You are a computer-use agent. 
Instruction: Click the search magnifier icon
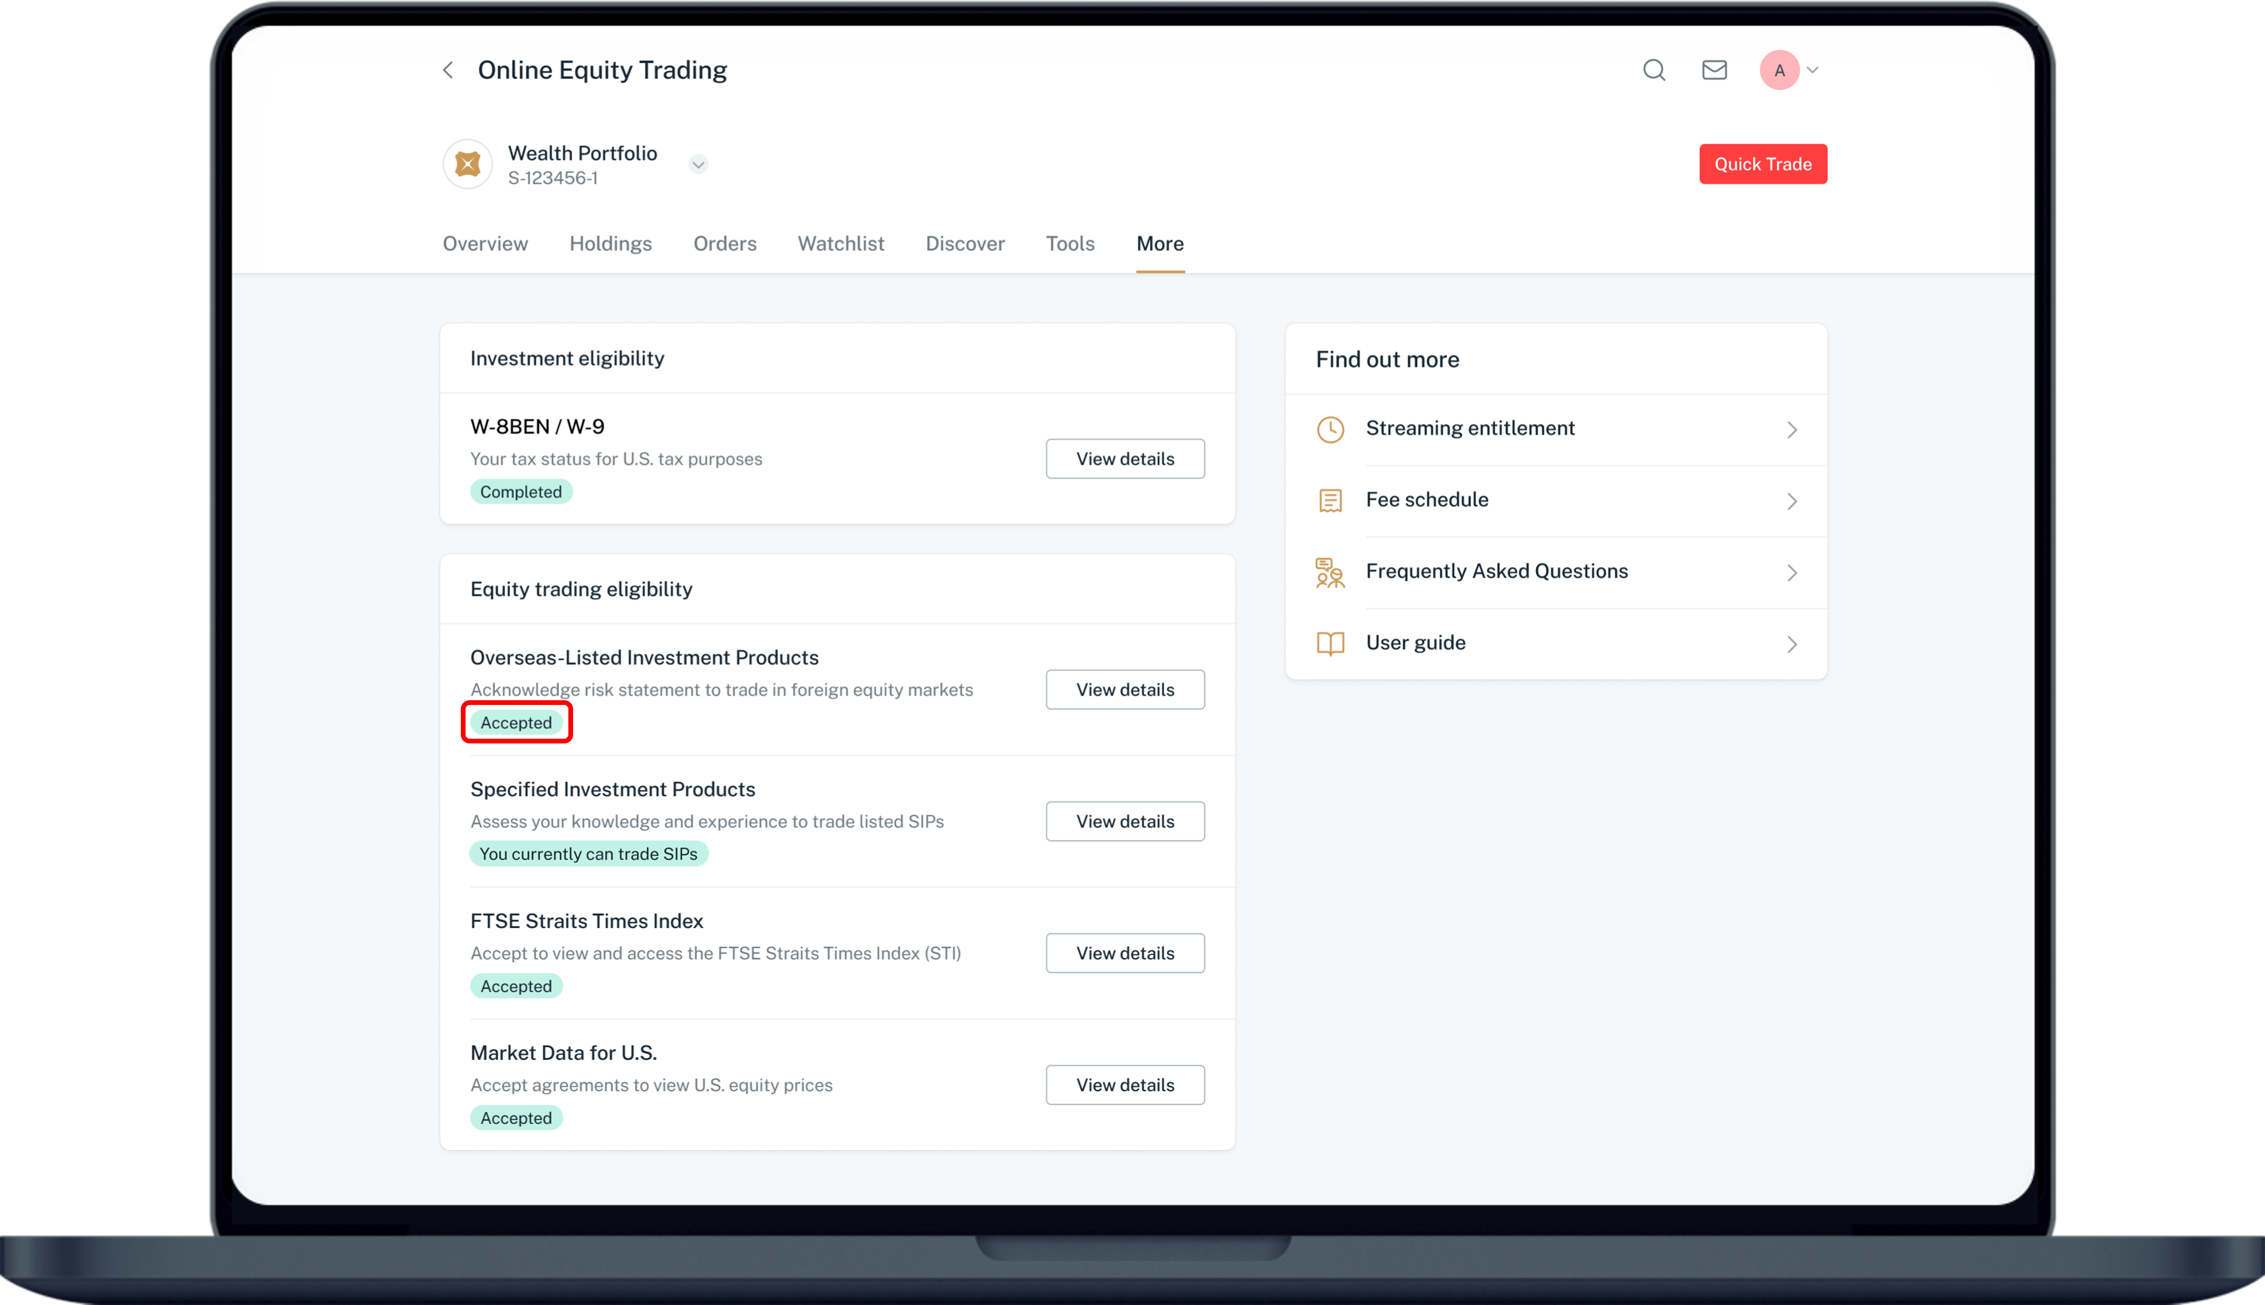pos(1654,70)
